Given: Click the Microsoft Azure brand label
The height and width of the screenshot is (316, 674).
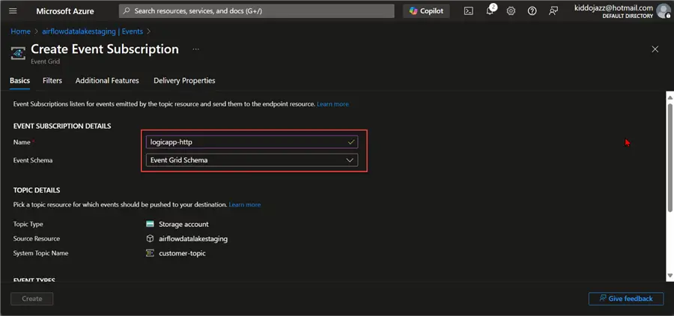Looking at the screenshot, I should click(x=65, y=11).
